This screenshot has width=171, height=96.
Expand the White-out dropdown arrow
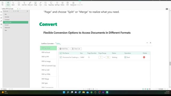tap(30, 6)
